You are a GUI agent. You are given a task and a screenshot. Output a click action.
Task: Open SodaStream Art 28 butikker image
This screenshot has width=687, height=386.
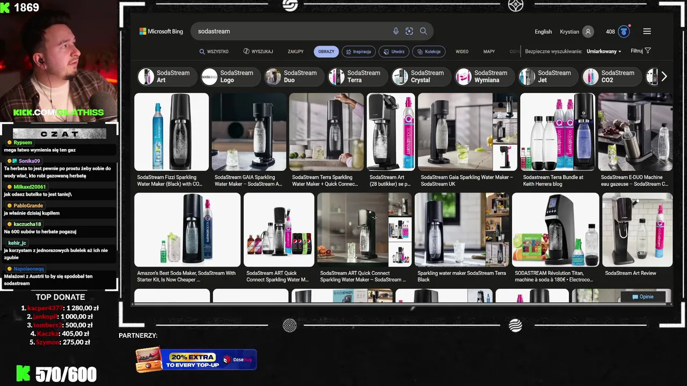391,132
